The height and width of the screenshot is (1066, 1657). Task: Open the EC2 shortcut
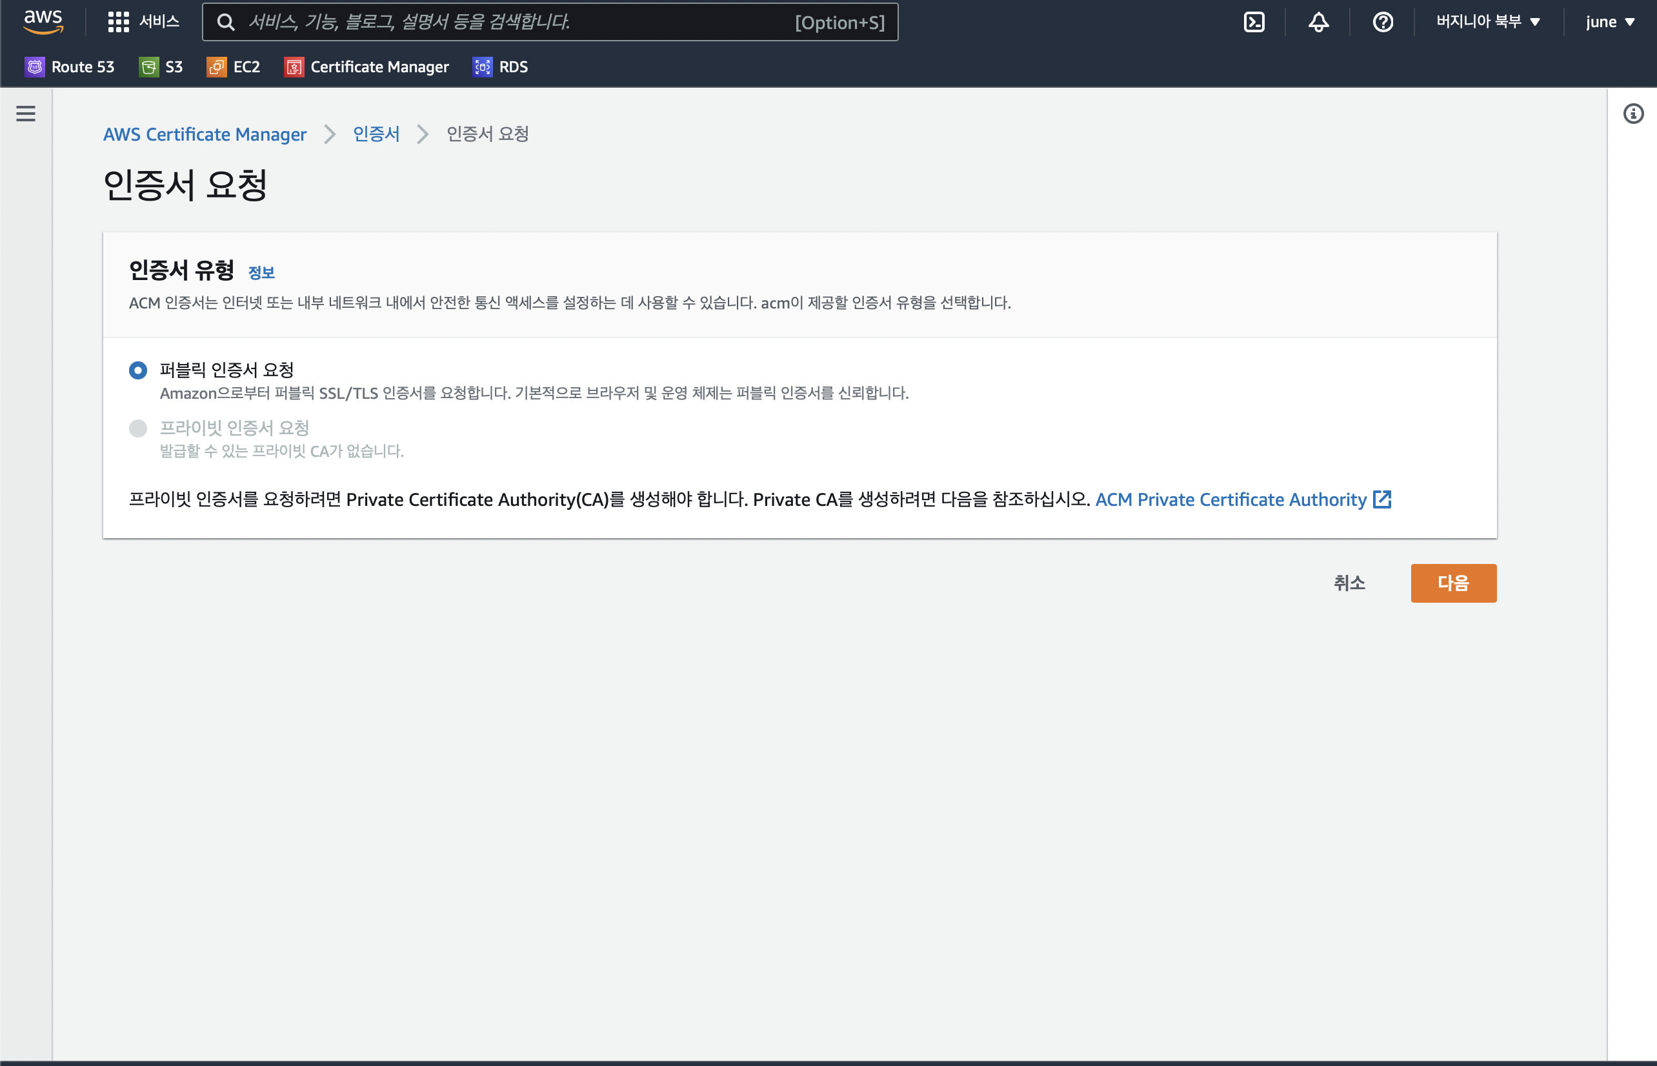(x=233, y=66)
